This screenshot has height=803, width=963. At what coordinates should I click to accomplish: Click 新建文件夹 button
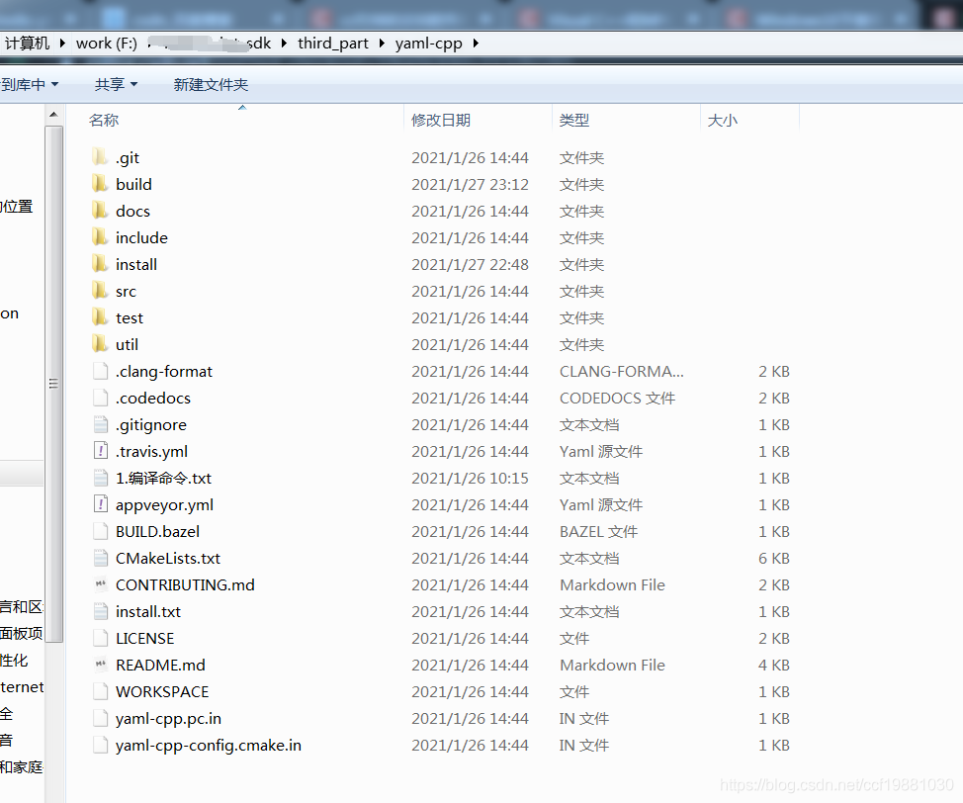pos(211,84)
